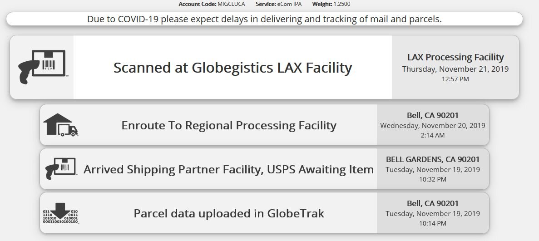Click the COVID-19 delay notice banner

click(x=264, y=19)
